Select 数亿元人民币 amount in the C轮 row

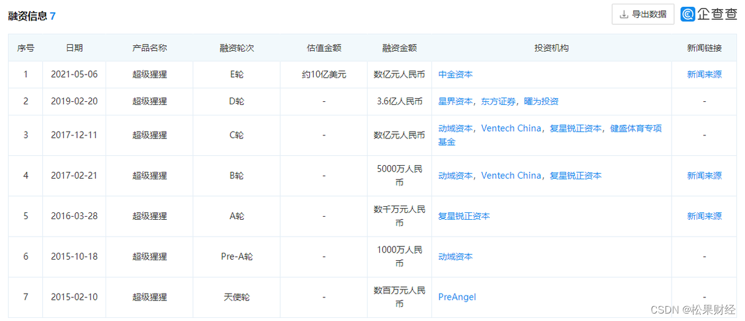(399, 135)
